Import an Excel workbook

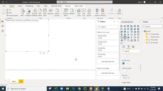[x=28, y=12]
